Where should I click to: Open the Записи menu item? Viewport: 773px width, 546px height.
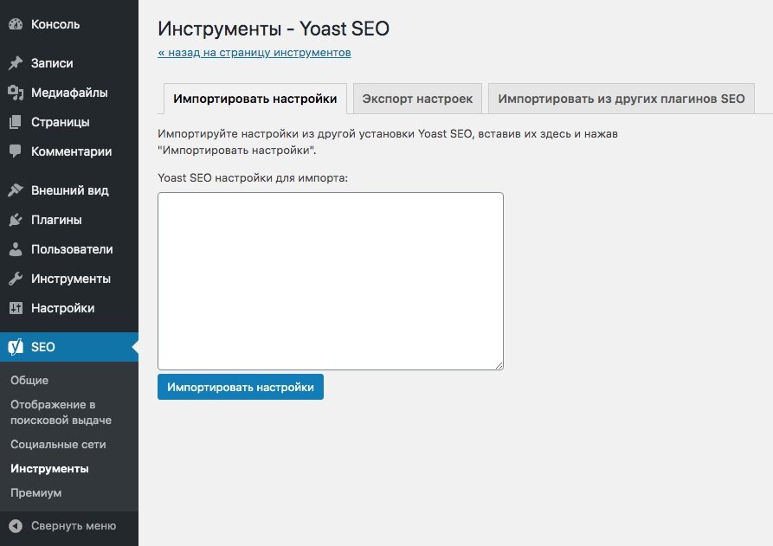click(x=52, y=63)
